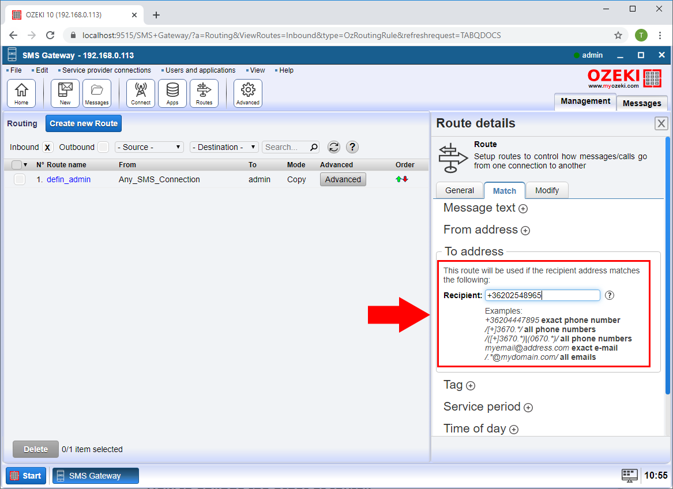
Task: Check the defin_admin row checkbox
Action: pyautogui.click(x=19, y=179)
